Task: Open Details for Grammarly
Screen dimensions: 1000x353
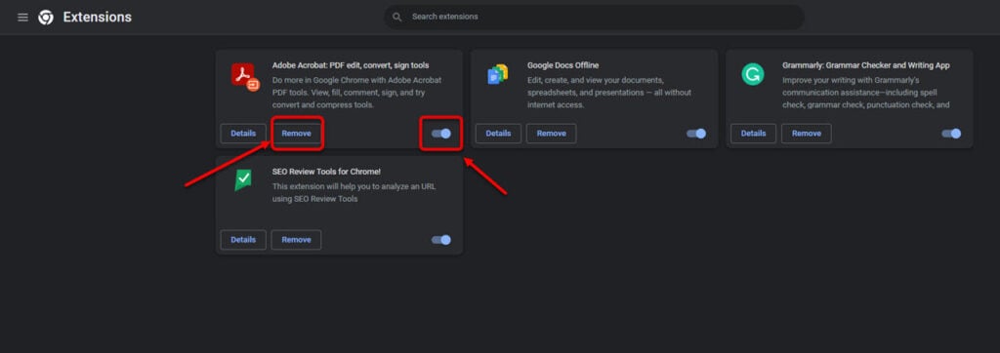Action: [x=753, y=134]
